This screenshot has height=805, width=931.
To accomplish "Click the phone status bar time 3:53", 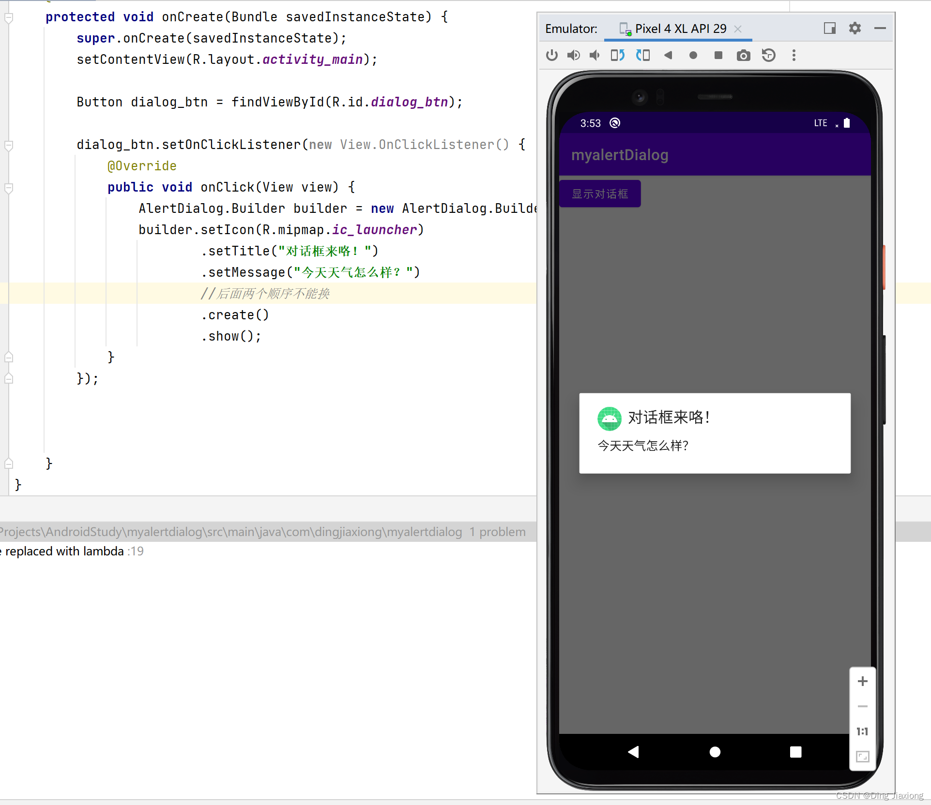I will (x=590, y=123).
